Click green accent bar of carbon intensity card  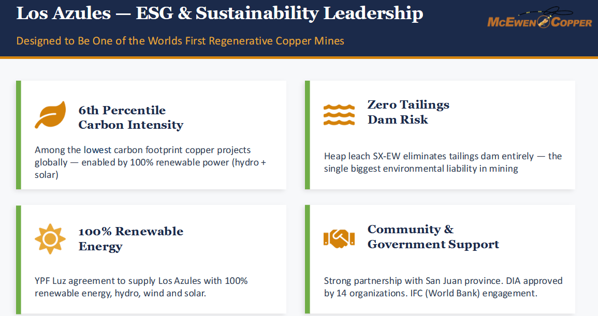[18, 135]
